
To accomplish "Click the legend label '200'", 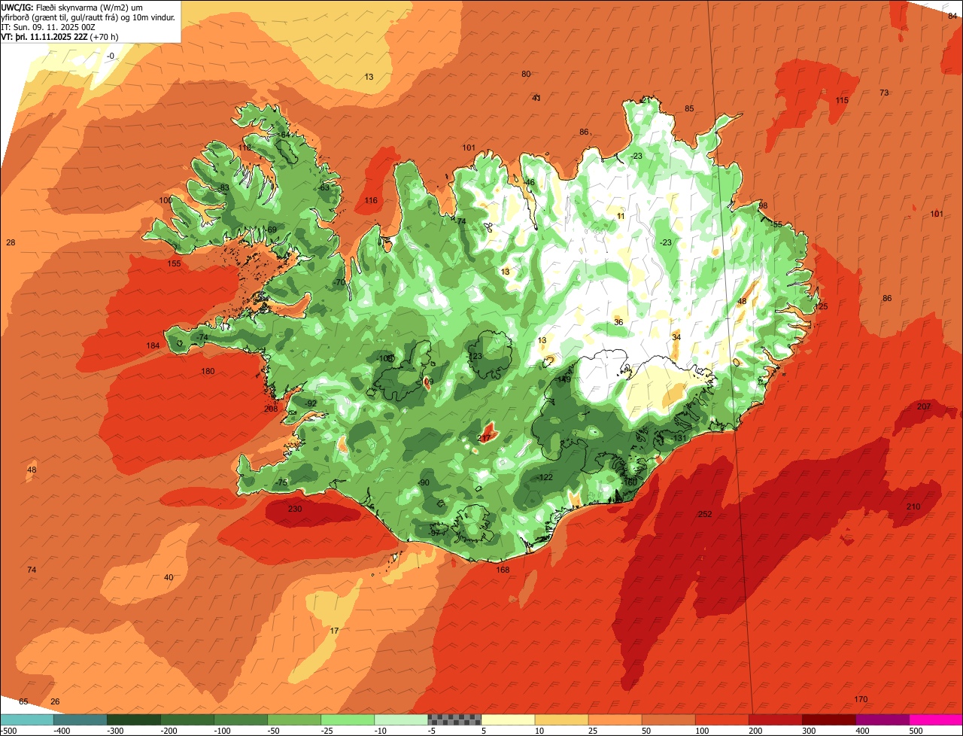I will (x=757, y=731).
